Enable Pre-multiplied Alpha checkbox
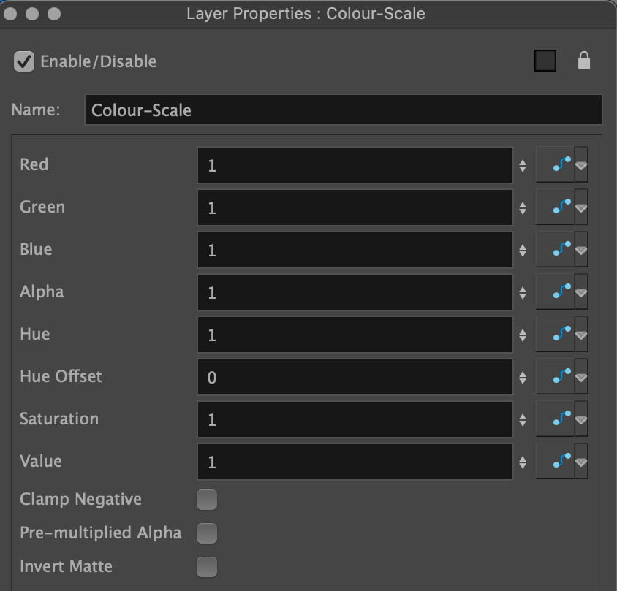 click(x=208, y=534)
